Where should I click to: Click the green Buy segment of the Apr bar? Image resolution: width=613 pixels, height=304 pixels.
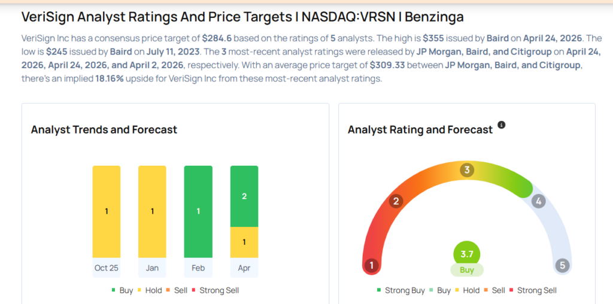244,196
